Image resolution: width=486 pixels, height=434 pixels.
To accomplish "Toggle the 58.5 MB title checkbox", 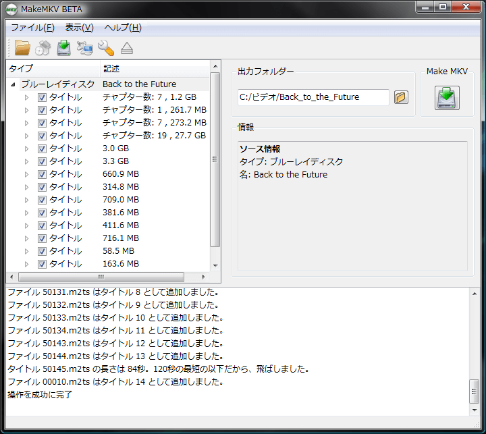I will click(x=42, y=251).
